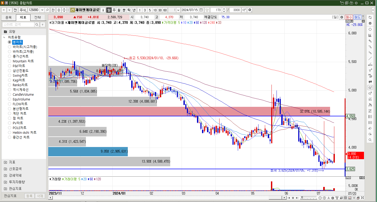Image resolution: width=377 pixels, height=202 pixels.
Task: Expand the 지표 tree section
Action: 5,162
